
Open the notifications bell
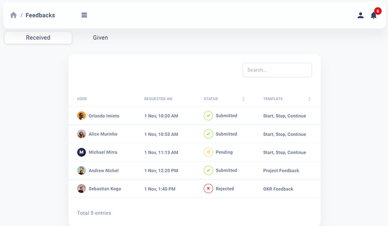373,16
